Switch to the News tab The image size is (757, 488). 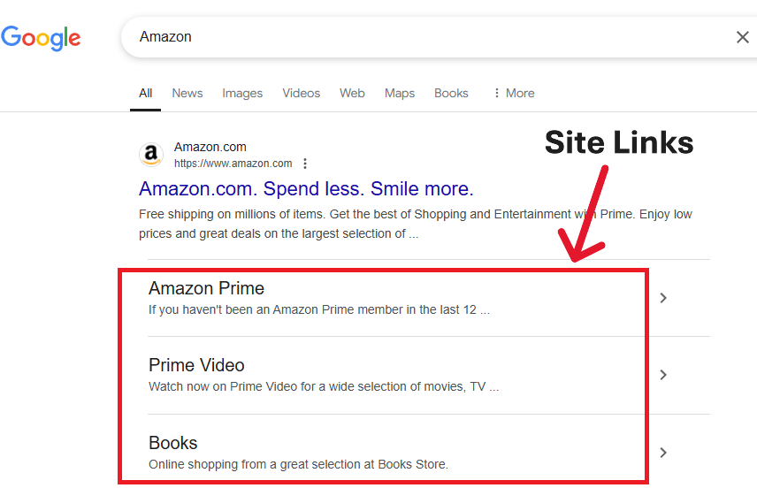[187, 93]
